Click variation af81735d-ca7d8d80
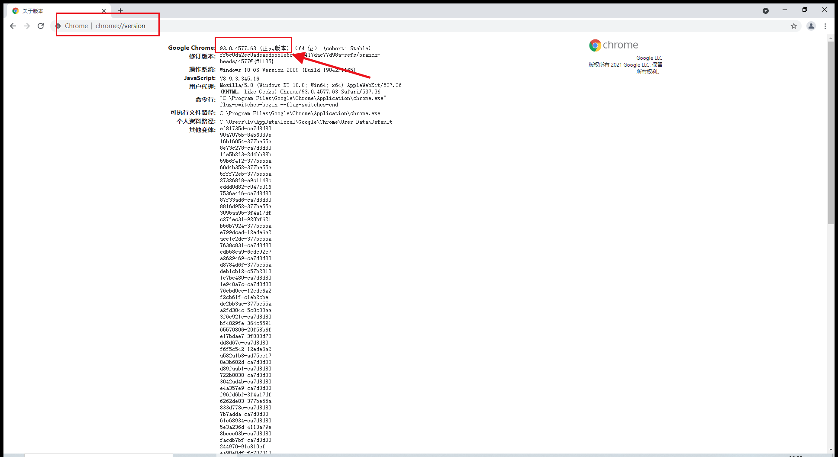The image size is (838, 457). click(245, 129)
